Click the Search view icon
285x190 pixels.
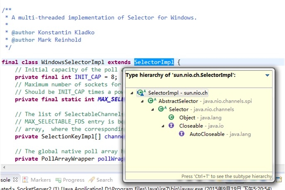92,180
